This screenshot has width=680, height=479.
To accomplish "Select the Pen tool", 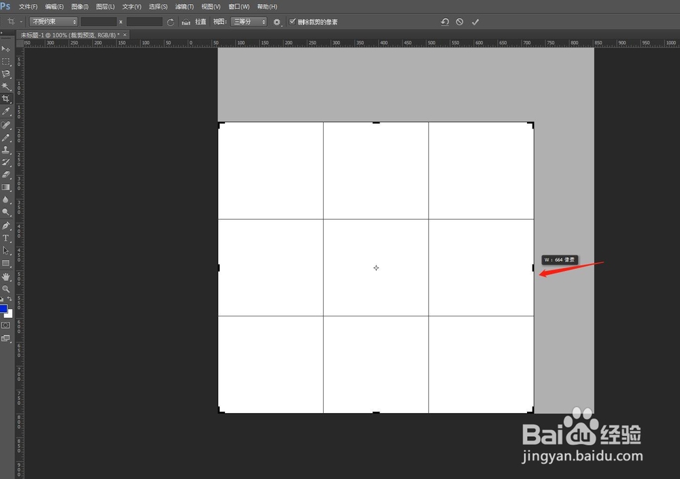I will [x=6, y=225].
